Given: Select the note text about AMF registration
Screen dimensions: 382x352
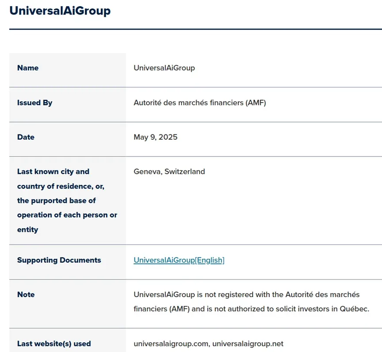Looking at the screenshot, I should [x=251, y=302].
